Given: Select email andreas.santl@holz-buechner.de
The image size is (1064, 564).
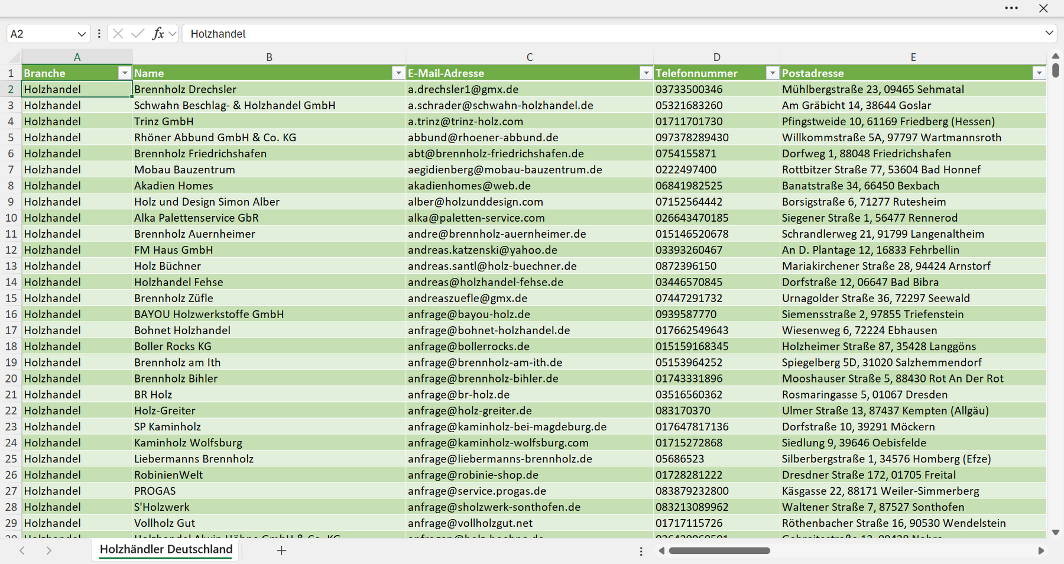Looking at the screenshot, I should [x=530, y=266].
